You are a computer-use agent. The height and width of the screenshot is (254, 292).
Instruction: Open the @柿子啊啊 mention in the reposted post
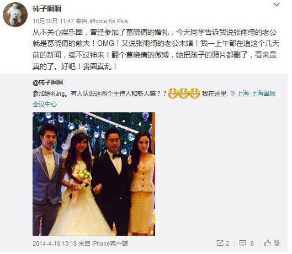pyautogui.click(x=47, y=82)
